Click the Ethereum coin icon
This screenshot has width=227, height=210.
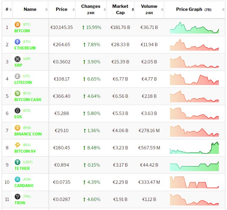pos(17,42)
